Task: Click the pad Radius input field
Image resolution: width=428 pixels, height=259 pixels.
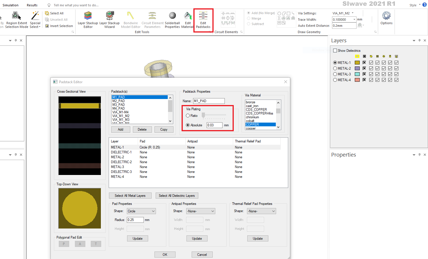Action: [135, 220]
